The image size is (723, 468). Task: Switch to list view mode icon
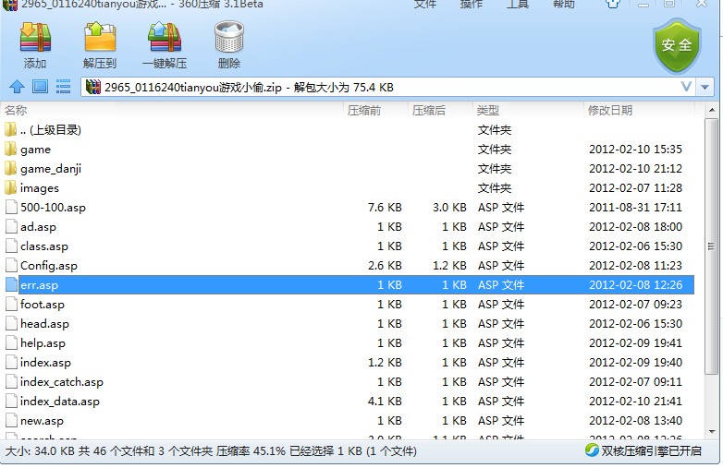click(x=63, y=87)
